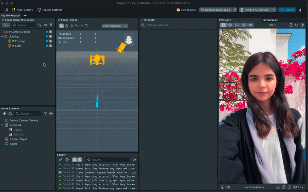Viewport: 308px width, 192px height.
Task: Click the rotate tool in Scene toolbar
Action: [x=71, y=26]
